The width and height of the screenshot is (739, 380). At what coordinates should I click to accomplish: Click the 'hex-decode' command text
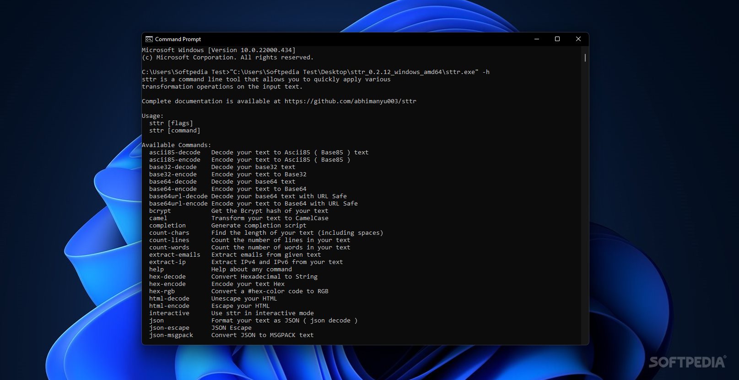click(x=167, y=277)
